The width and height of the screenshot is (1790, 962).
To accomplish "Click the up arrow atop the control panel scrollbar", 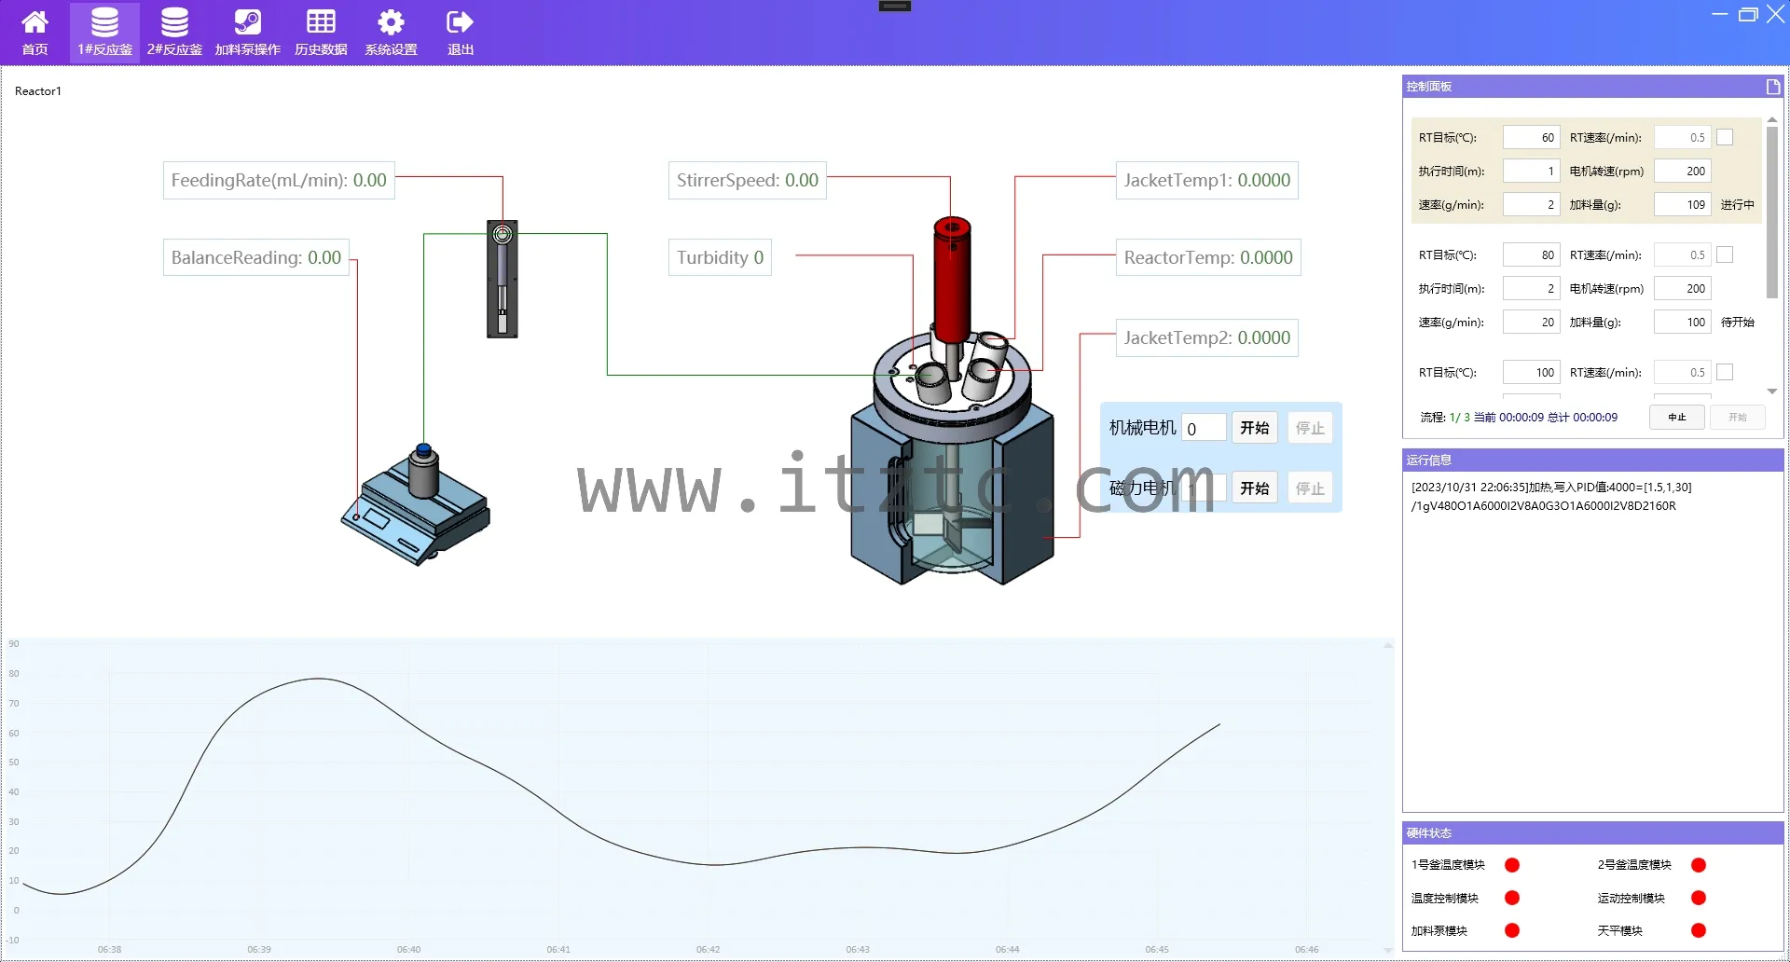I will coord(1770,119).
